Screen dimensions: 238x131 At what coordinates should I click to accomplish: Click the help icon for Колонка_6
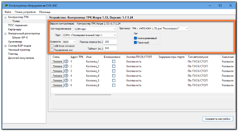66,85
